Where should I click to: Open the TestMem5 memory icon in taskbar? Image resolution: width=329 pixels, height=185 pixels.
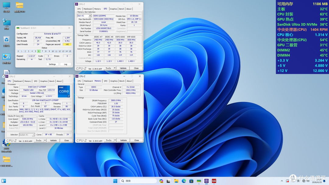click(199, 181)
